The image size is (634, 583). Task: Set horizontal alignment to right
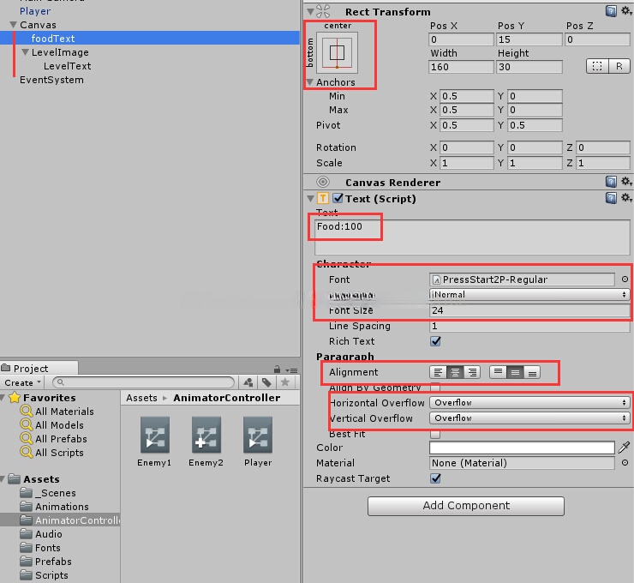pos(472,372)
